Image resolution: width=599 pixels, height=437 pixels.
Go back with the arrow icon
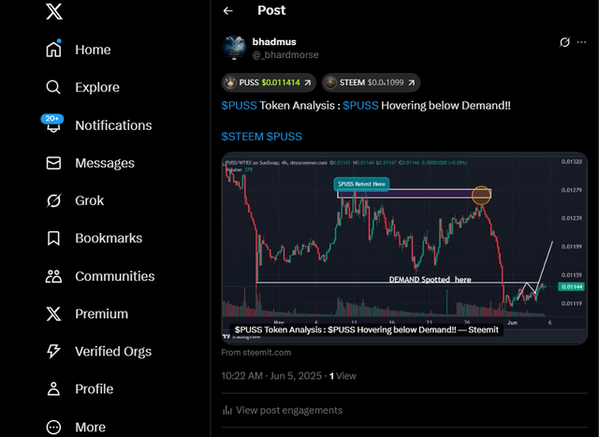(x=228, y=10)
